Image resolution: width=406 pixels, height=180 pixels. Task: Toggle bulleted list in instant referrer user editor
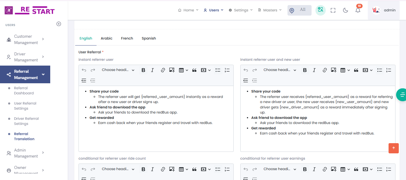[218, 70]
